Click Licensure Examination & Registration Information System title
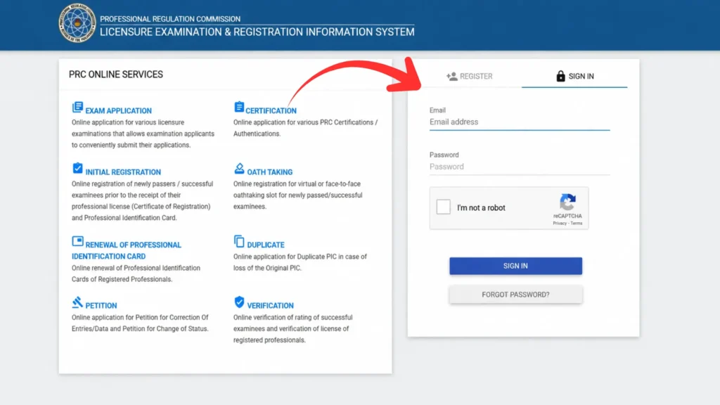 point(257,32)
